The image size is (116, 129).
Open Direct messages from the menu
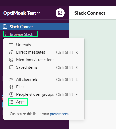pyautogui.click(x=44, y=52)
